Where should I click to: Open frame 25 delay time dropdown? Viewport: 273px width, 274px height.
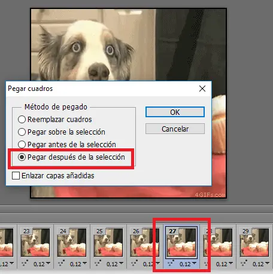tap(115, 264)
